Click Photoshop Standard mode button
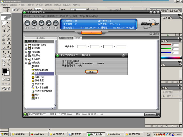This screenshot has height=137, width=183. (x=4, y=79)
